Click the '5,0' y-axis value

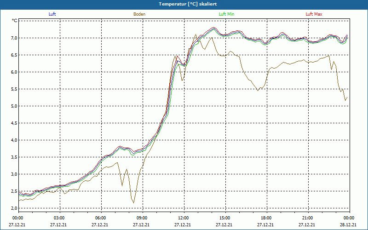tap(14, 106)
